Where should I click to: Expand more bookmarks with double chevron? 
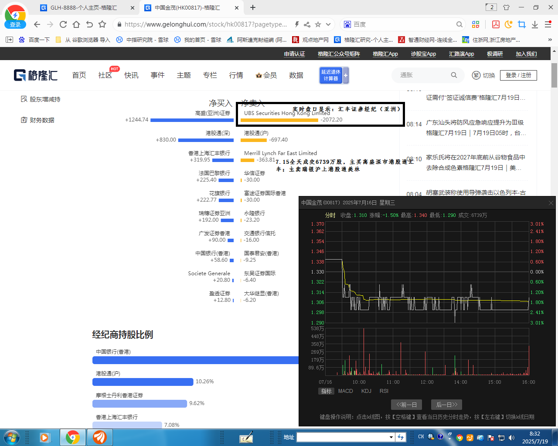tap(550, 40)
